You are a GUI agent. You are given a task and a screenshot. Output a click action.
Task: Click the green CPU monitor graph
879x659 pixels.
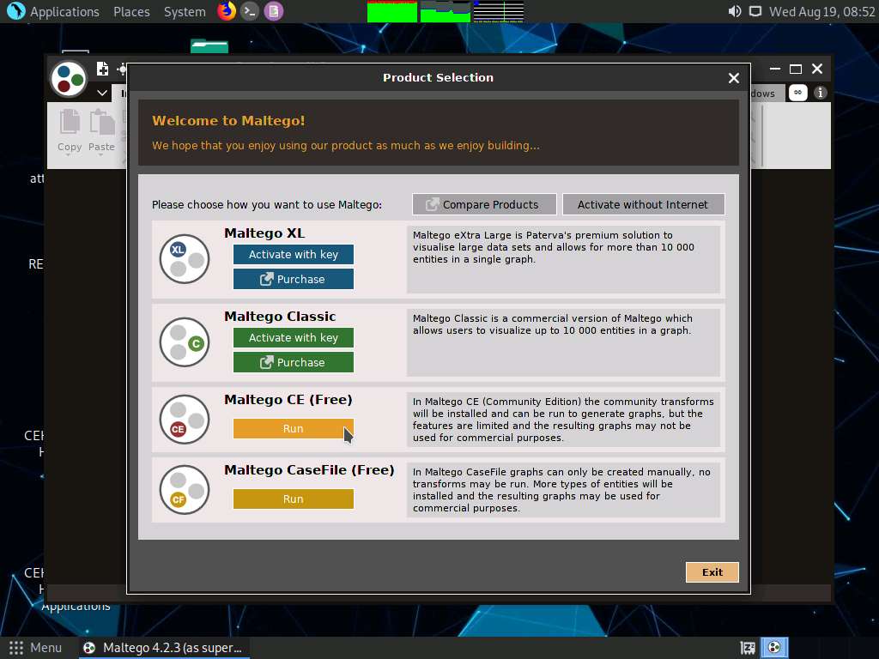click(x=391, y=12)
